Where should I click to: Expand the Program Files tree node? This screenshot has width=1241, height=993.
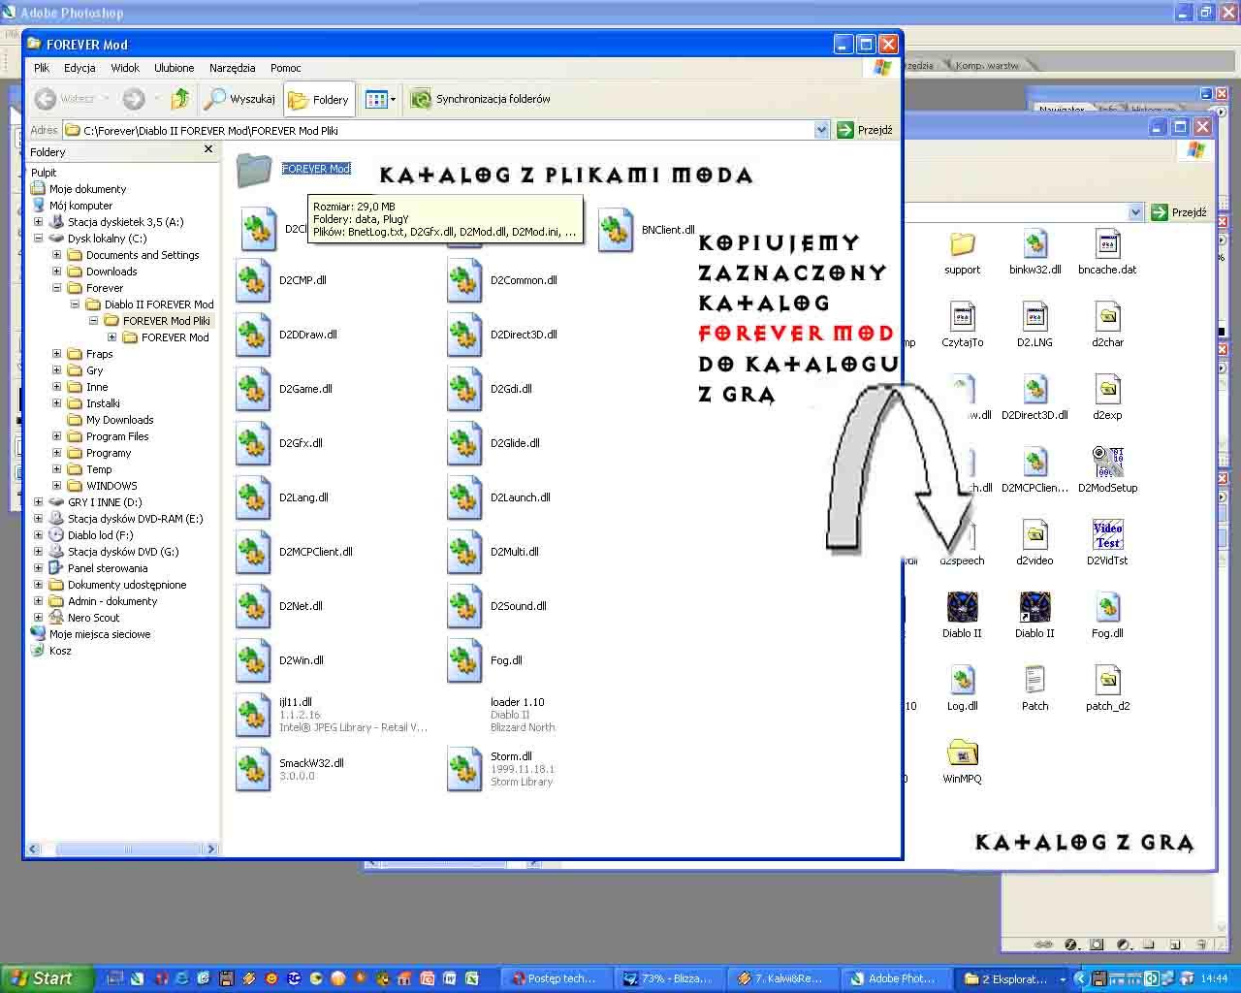coord(57,436)
